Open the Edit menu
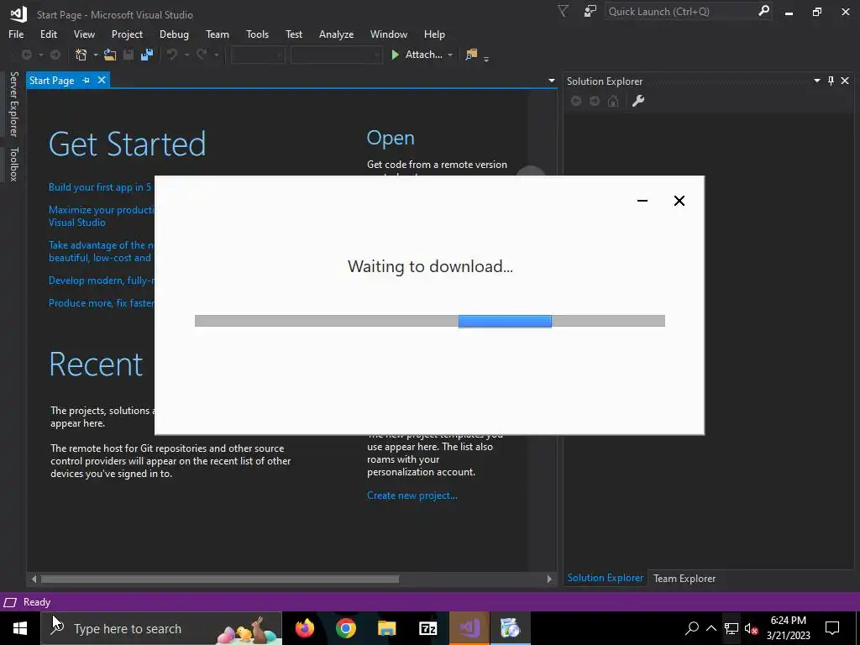This screenshot has height=645, width=860. 48,34
